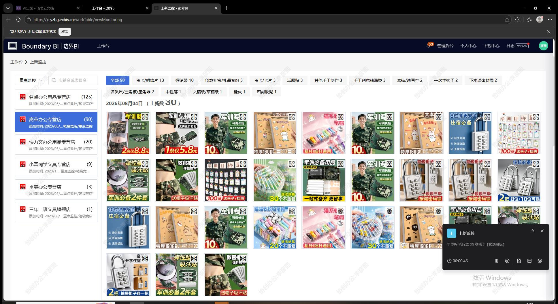Select store 三年二班文具旗舰店
The height and width of the screenshot is (304, 558).
tap(56, 212)
